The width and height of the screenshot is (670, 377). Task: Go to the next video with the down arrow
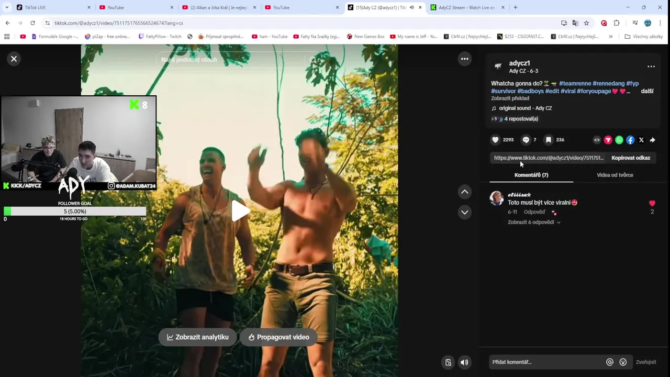coord(464,212)
